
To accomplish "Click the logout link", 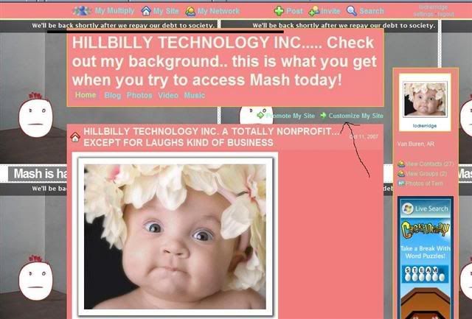I will point(446,14).
